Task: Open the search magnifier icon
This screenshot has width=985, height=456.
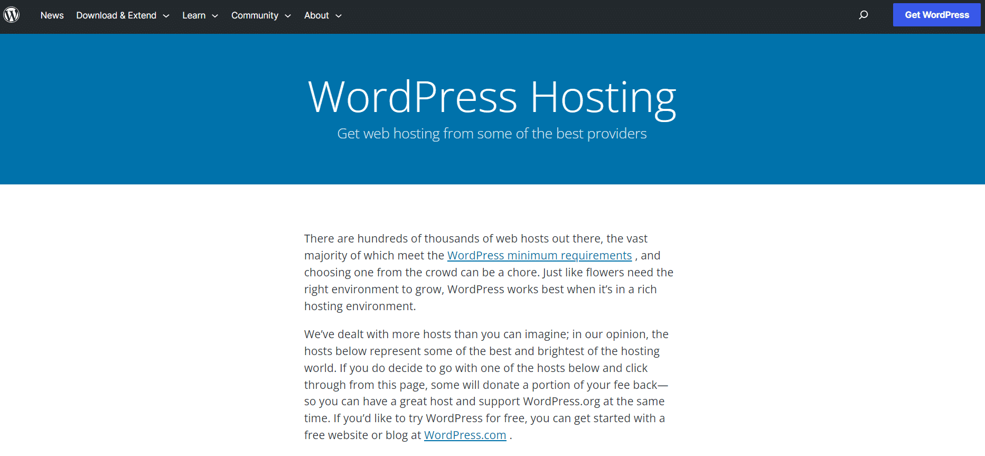Action: click(x=864, y=15)
